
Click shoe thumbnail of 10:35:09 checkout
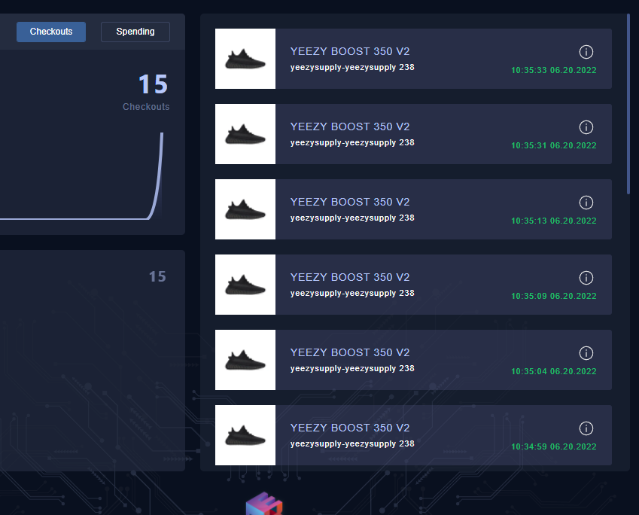point(245,285)
